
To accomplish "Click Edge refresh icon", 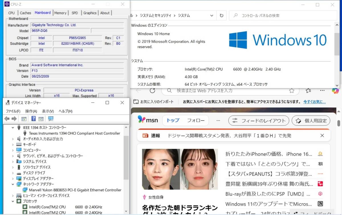I will click(152, 90).
